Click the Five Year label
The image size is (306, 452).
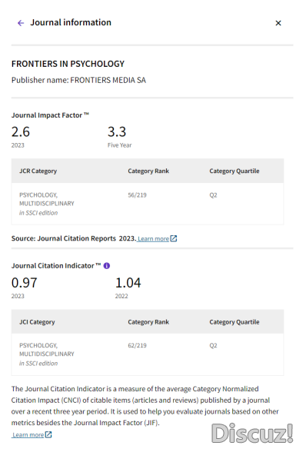[x=120, y=145]
